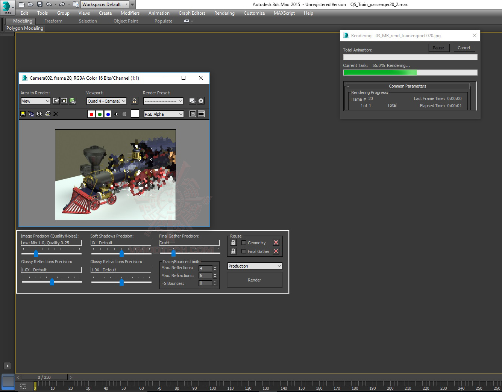Click the Image Precision slider handle

[x=36, y=254]
